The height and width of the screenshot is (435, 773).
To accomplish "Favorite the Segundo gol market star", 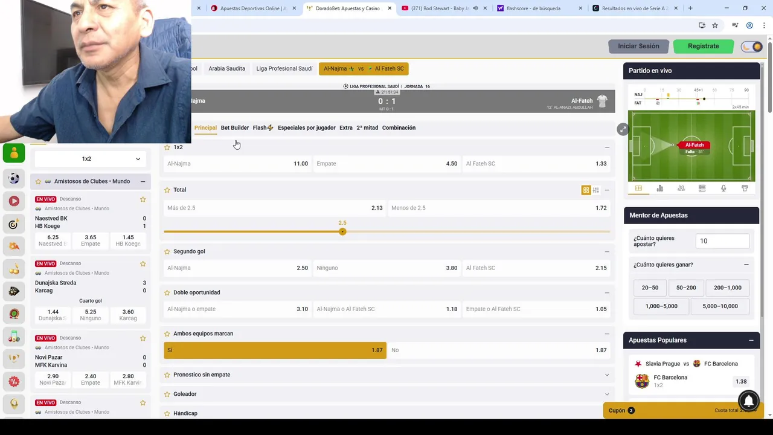I will pyautogui.click(x=167, y=251).
